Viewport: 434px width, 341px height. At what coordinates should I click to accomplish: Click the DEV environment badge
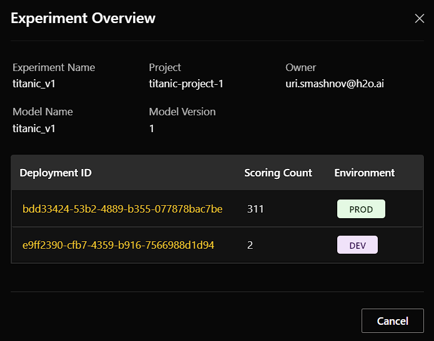pyautogui.click(x=357, y=245)
